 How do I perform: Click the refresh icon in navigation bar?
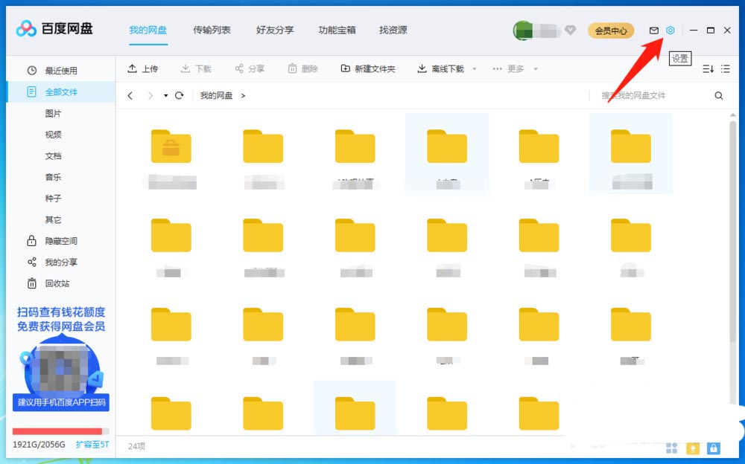tap(179, 96)
